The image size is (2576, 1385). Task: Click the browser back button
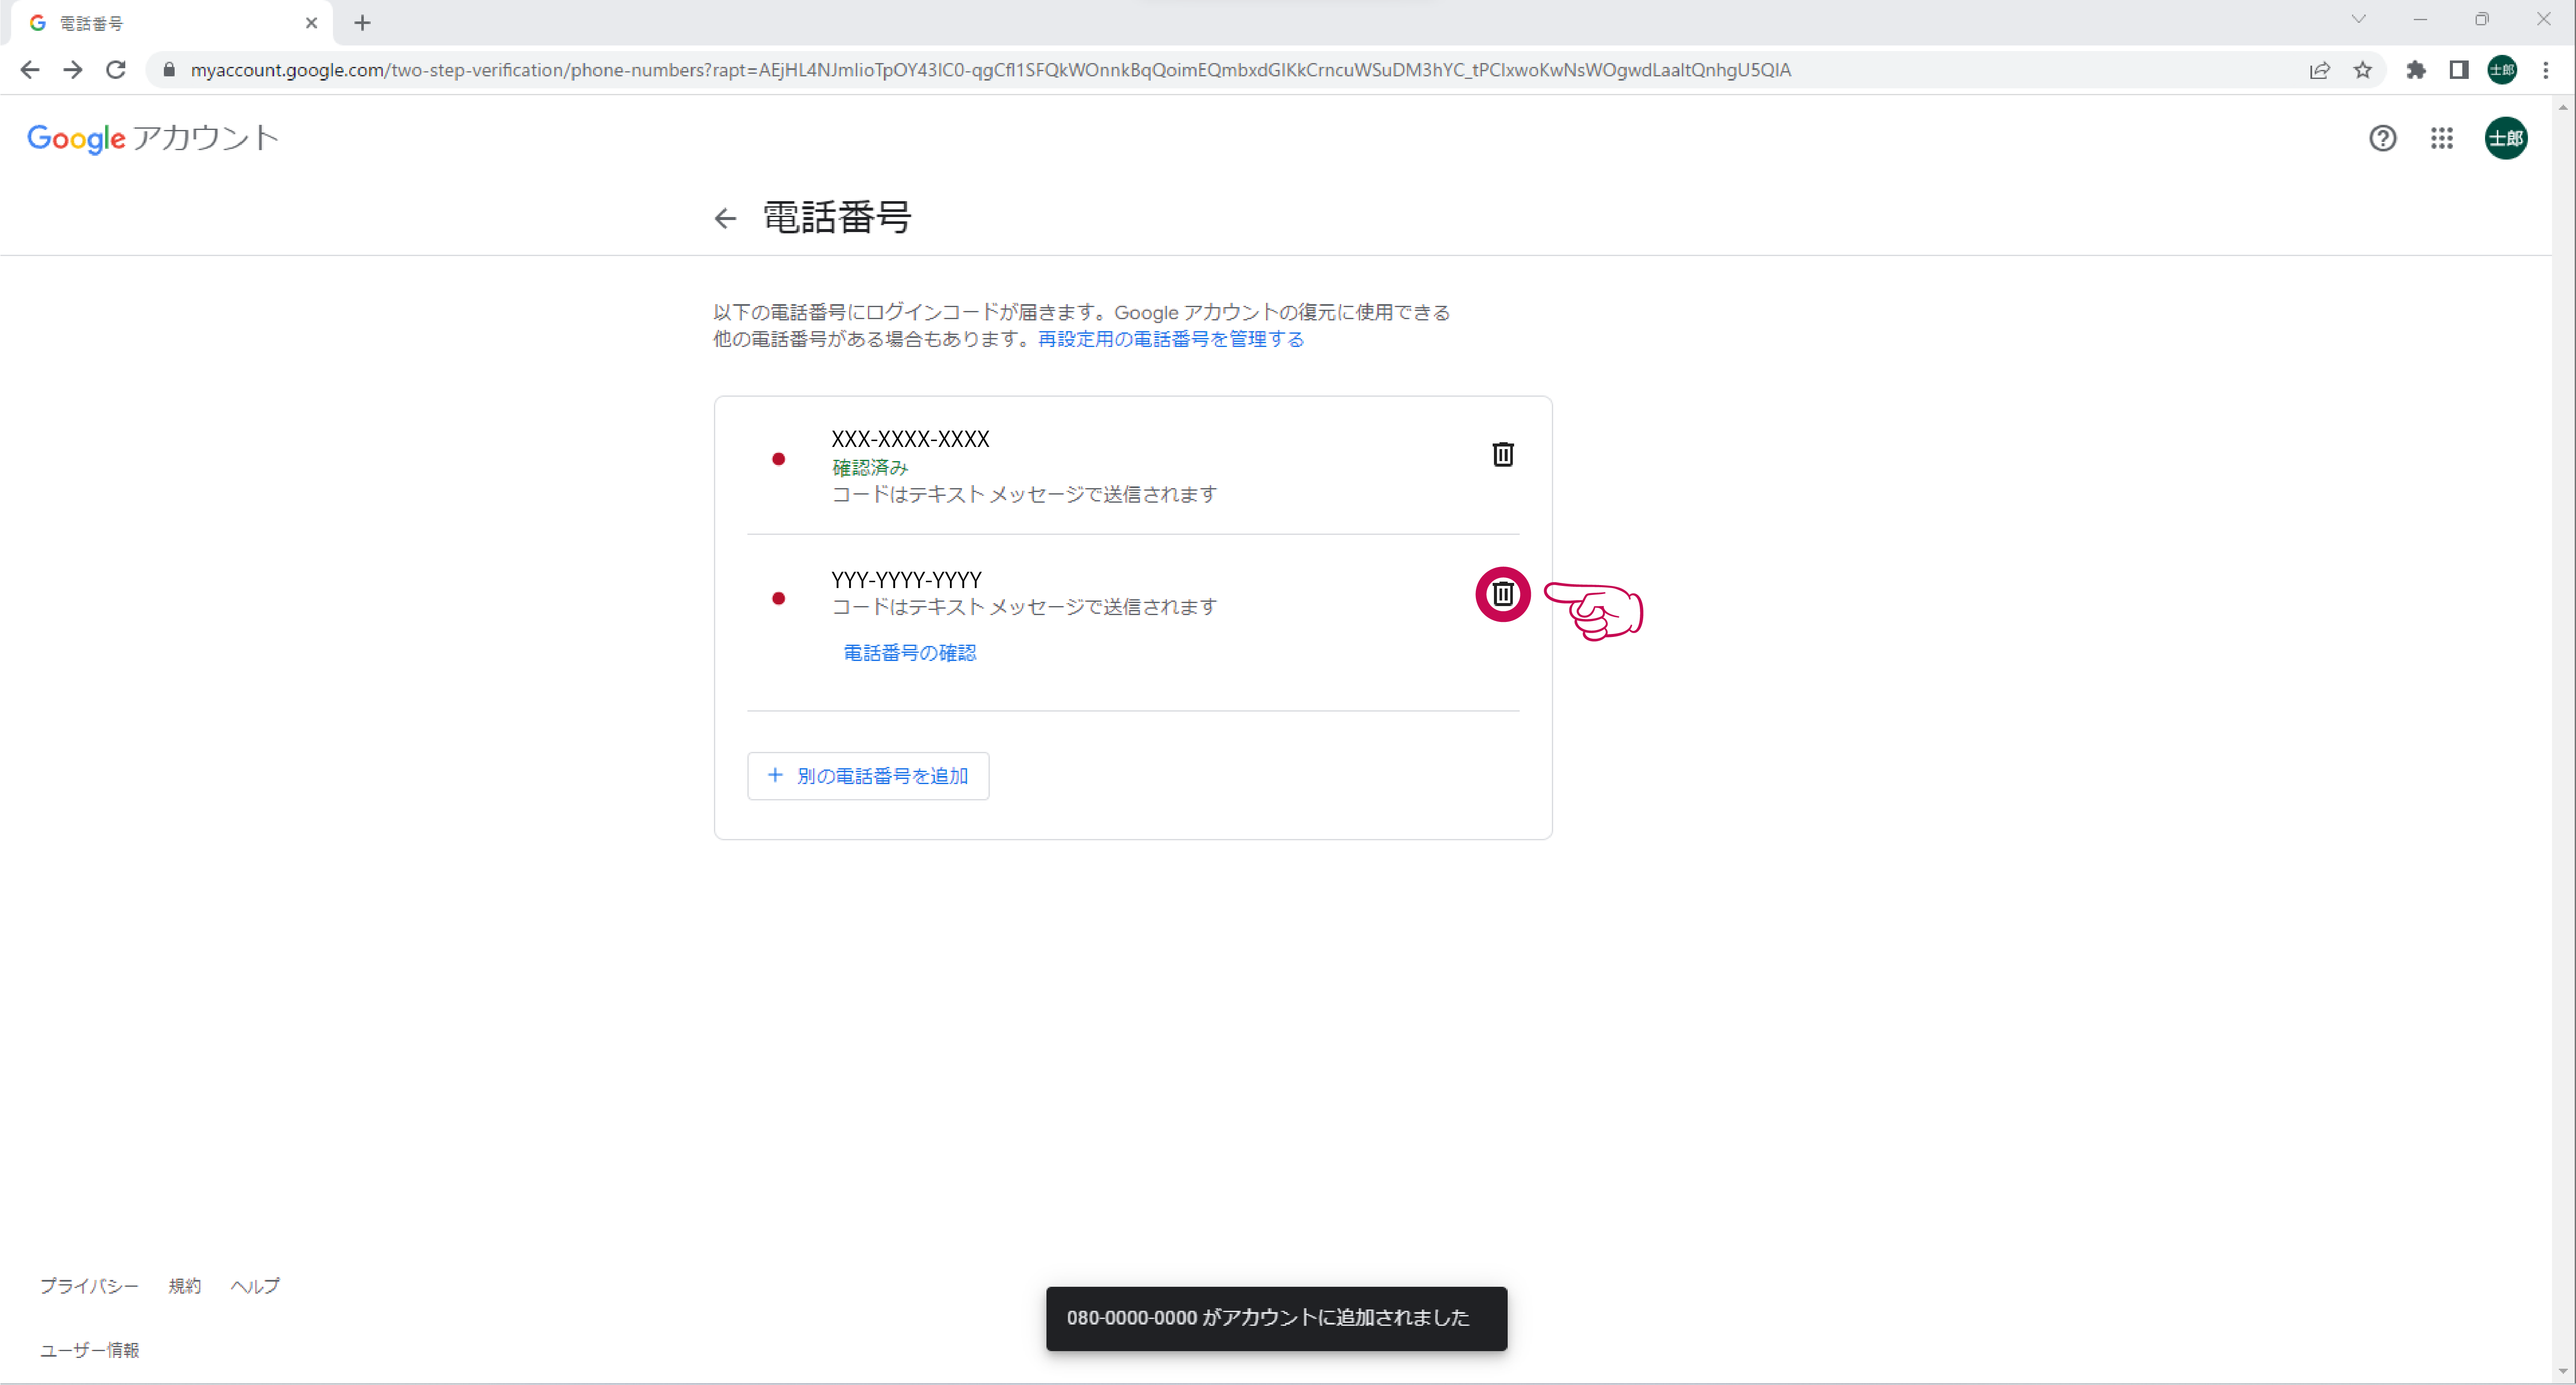(x=30, y=70)
